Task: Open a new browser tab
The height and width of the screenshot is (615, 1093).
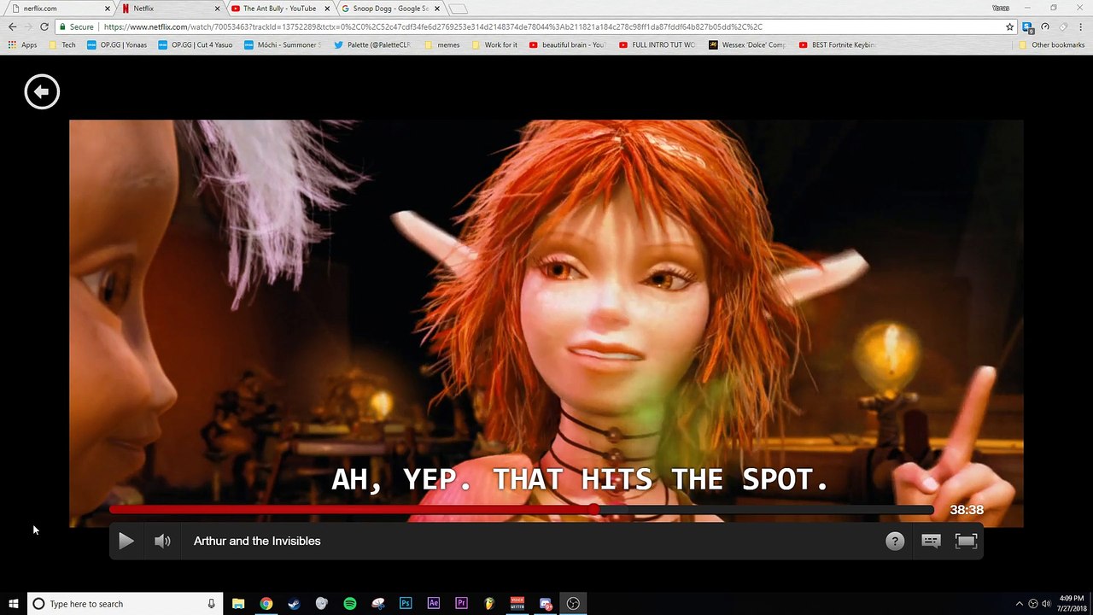Action: point(459,9)
